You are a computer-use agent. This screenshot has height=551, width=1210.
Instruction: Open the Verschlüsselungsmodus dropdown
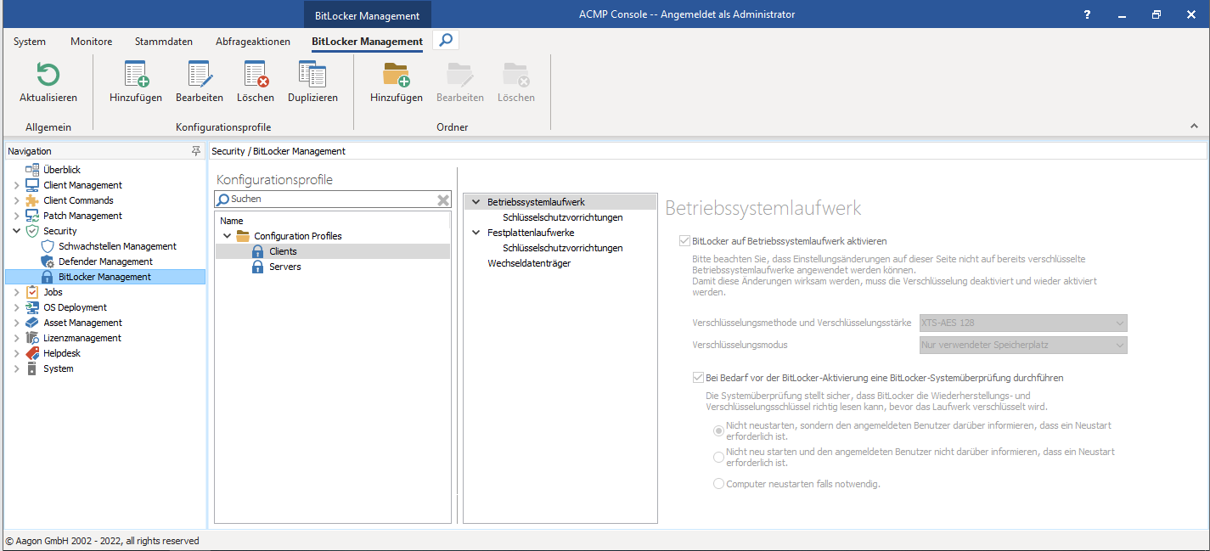1022,345
